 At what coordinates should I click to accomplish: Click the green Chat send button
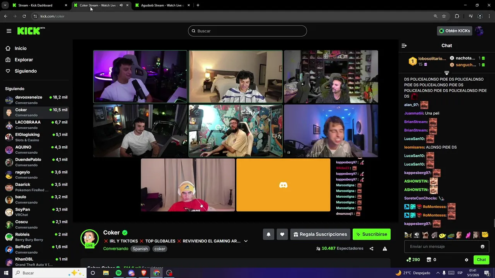[x=481, y=260]
